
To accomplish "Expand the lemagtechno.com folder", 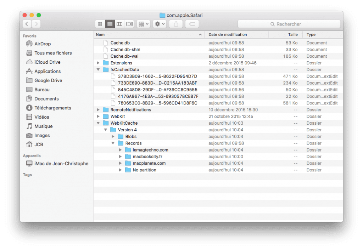I will coord(121,150).
